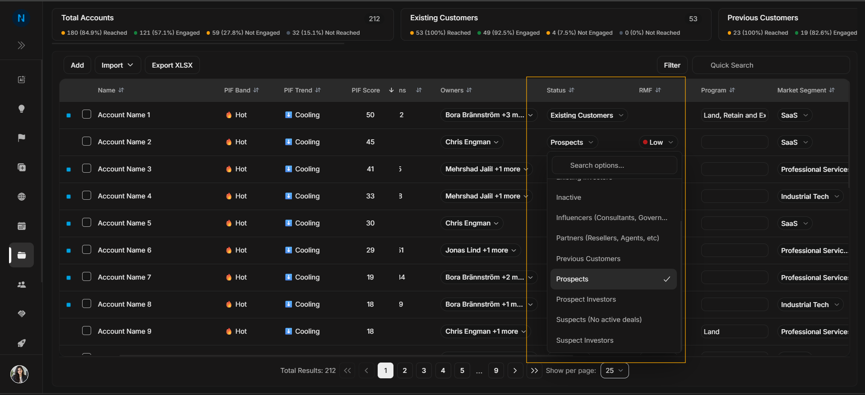The height and width of the screenshot is (395, 865).
Task: Expand the sidebar with the double chevron
Action: [x=21, y=46]
